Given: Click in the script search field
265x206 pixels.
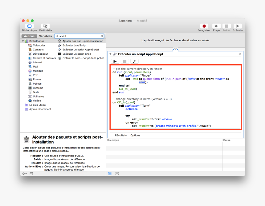Looking at the screenshot, I should pyautogui.click(x=79, y=36).
